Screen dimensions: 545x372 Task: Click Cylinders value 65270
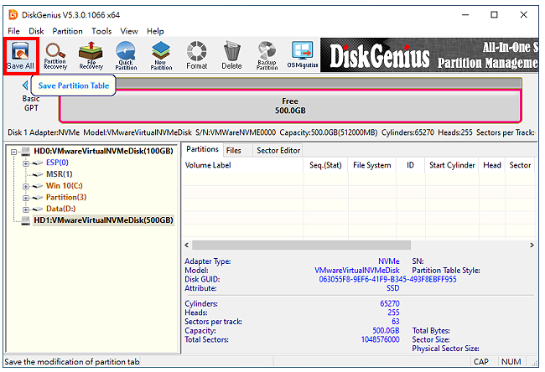coord(390,304)
